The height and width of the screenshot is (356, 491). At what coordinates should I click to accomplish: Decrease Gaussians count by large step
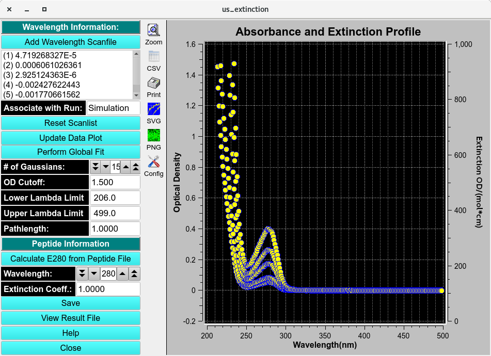(x=95, y=167)
